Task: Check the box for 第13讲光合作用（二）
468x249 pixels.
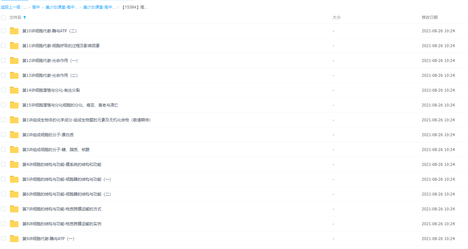Action: [3, 75]
